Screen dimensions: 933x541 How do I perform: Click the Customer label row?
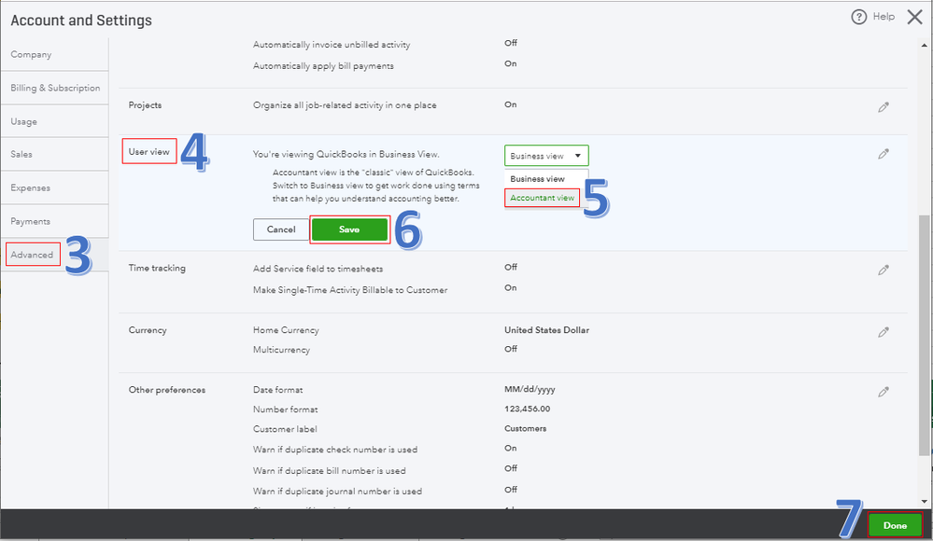tap(285, 429)
